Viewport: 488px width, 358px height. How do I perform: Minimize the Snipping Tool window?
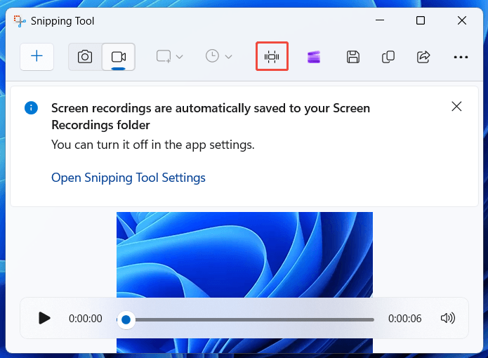pyautogui.click(x=380, y=20)
